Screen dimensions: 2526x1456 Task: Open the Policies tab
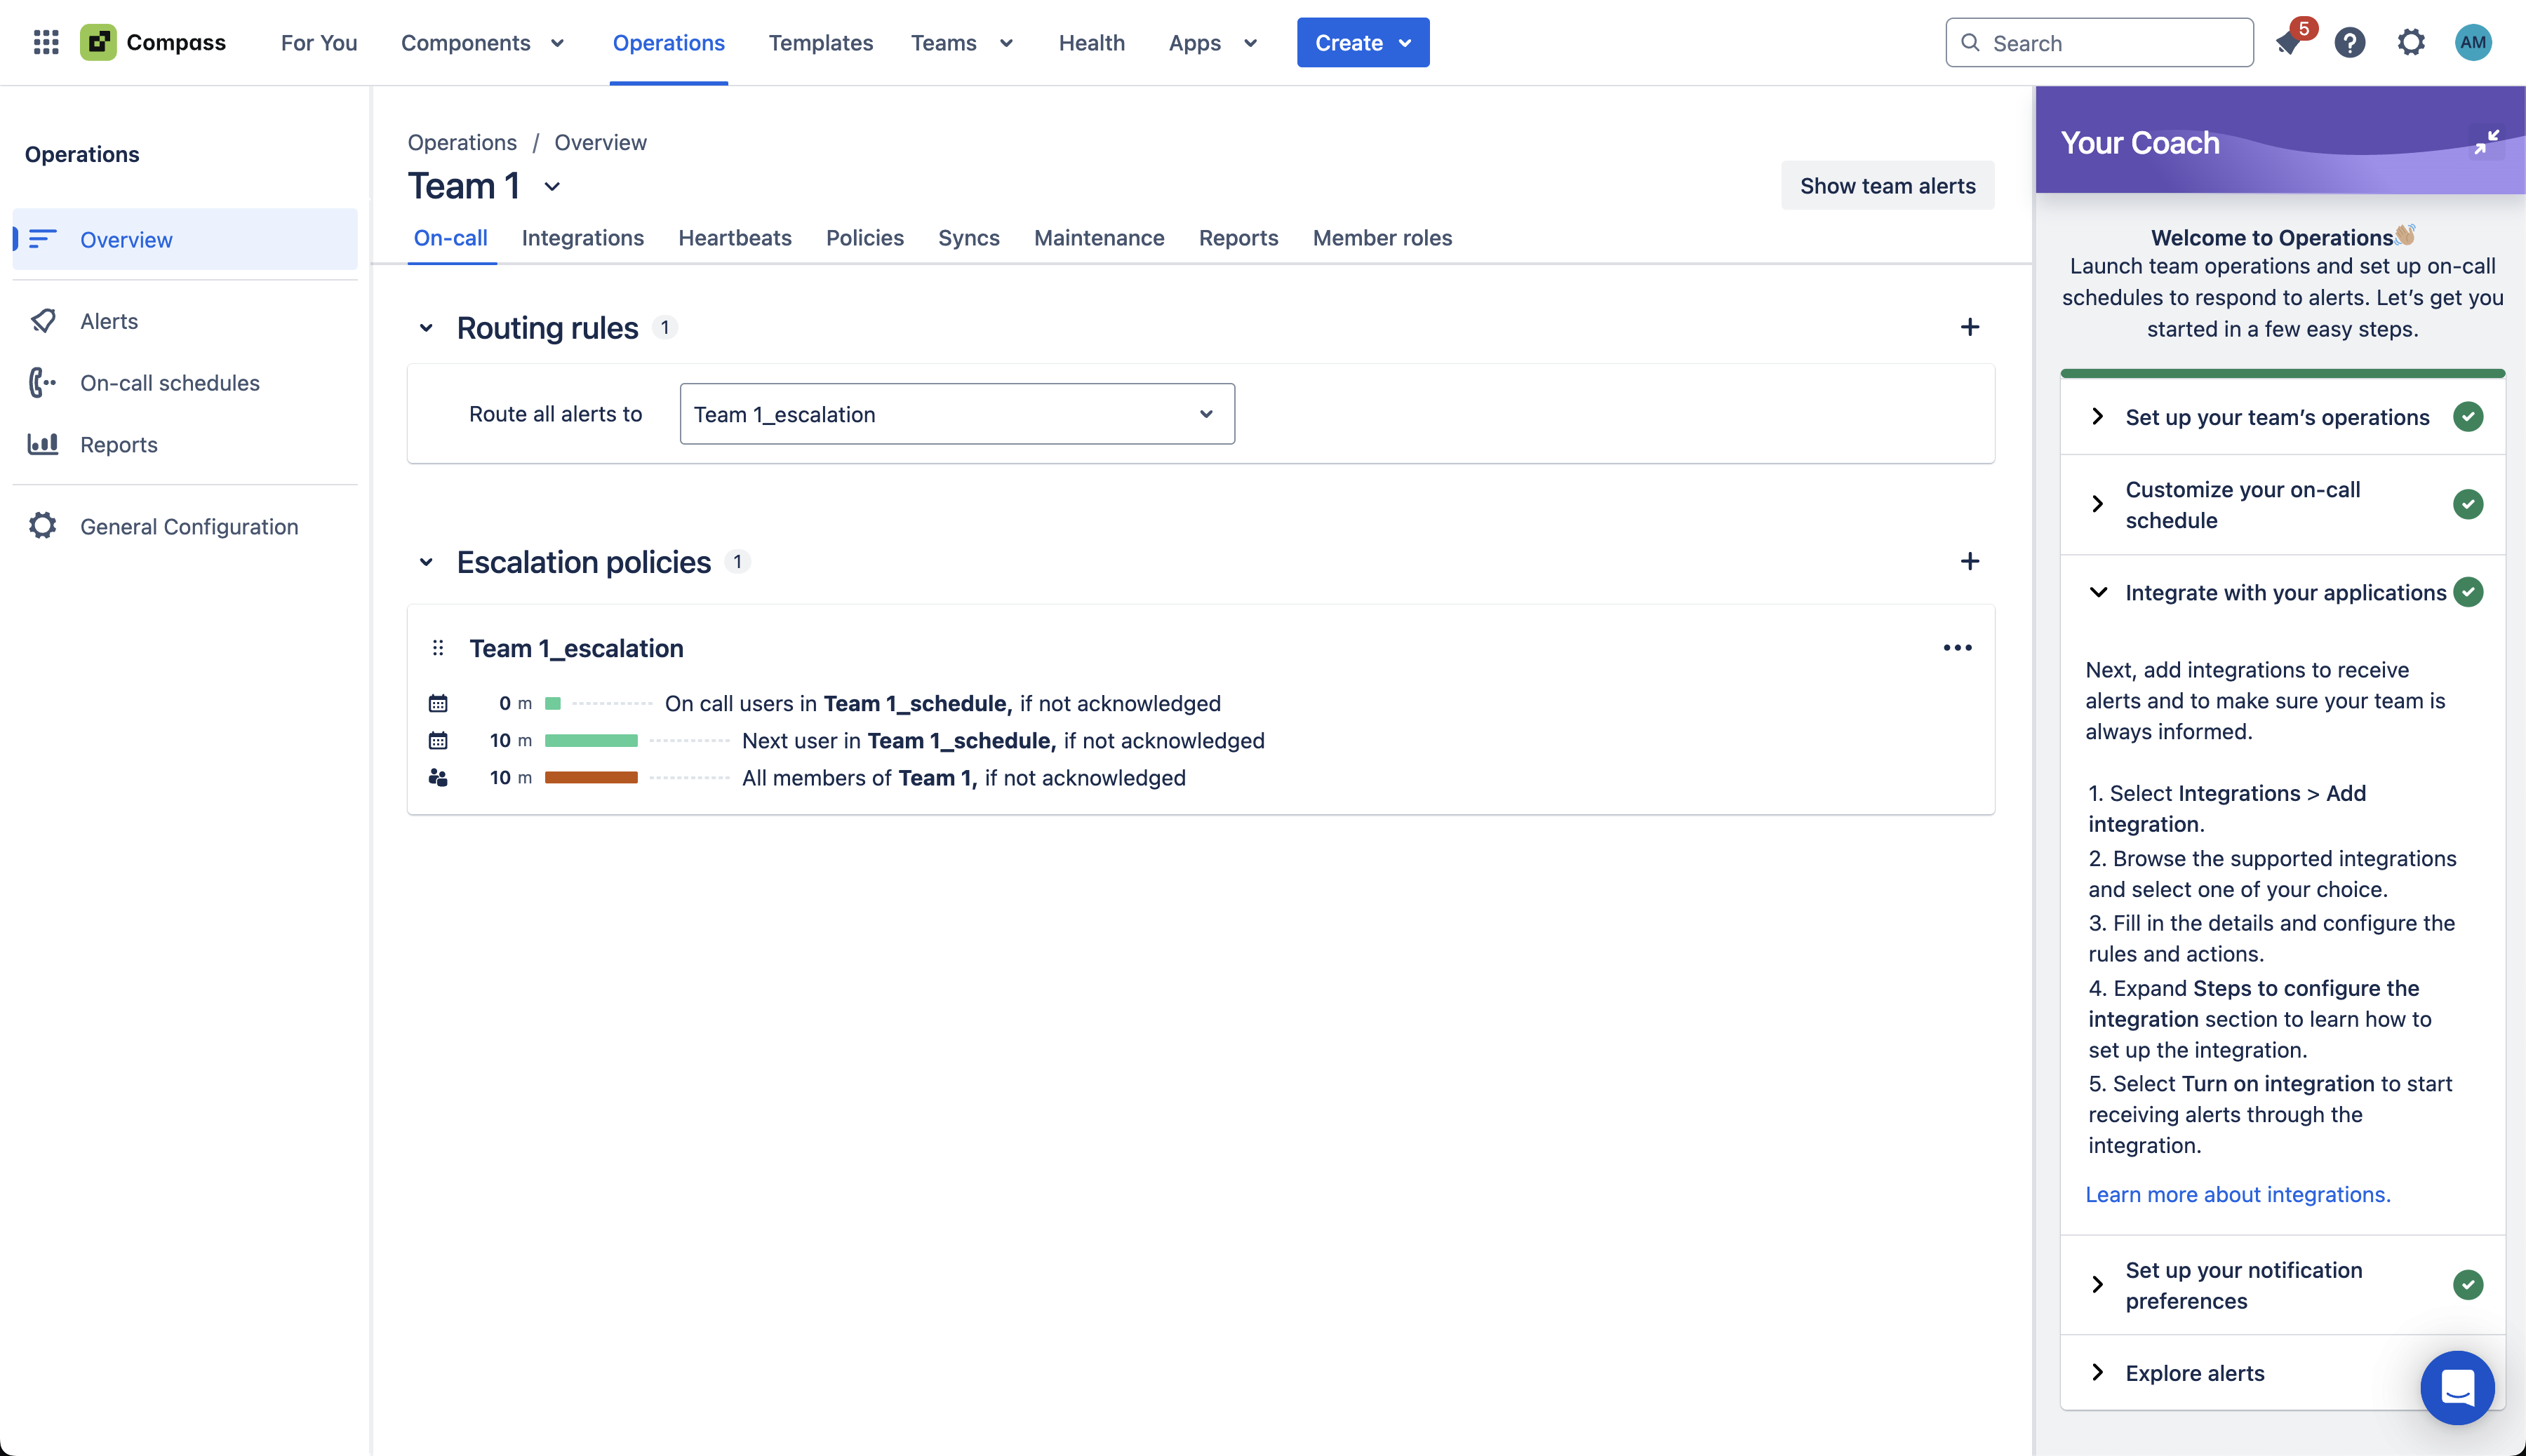point(864,238)
